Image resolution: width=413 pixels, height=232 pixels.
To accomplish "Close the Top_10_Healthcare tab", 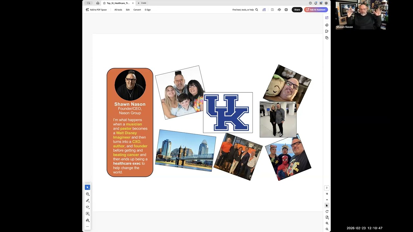I will pyautogui.click(x=133, y=3).
